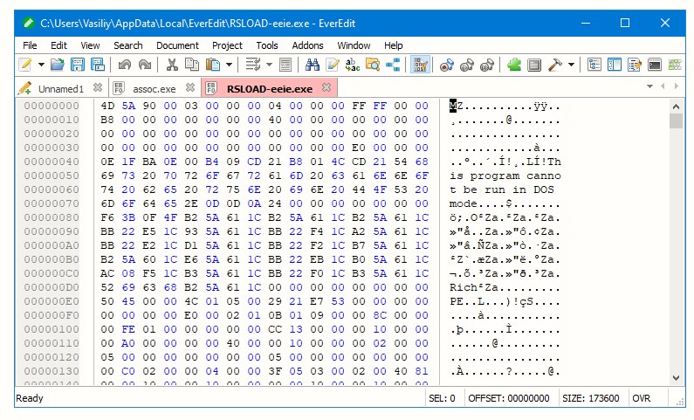The image size is (694, 420).
Task: Open the Tools menu
Action: point(267,45)
